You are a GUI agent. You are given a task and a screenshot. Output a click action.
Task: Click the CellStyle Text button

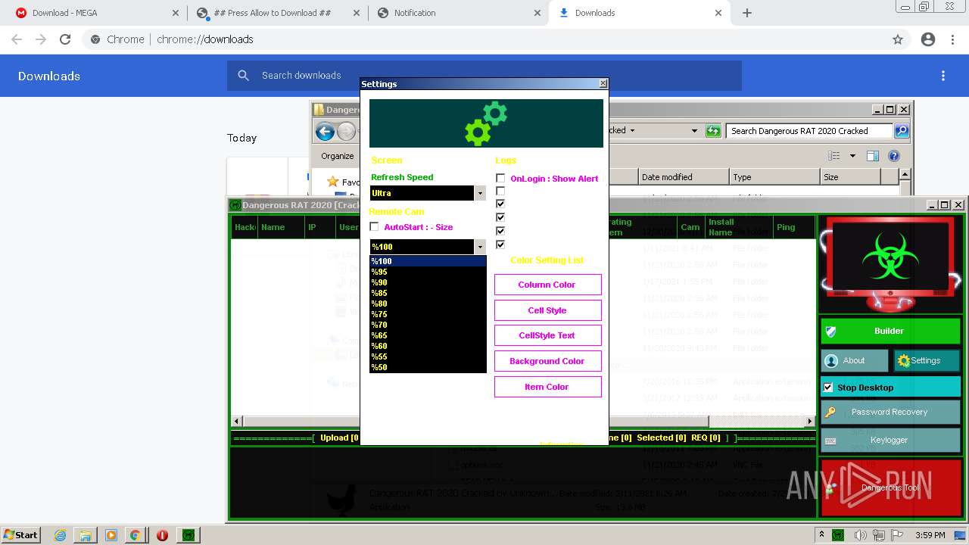[x=547, y=335]
